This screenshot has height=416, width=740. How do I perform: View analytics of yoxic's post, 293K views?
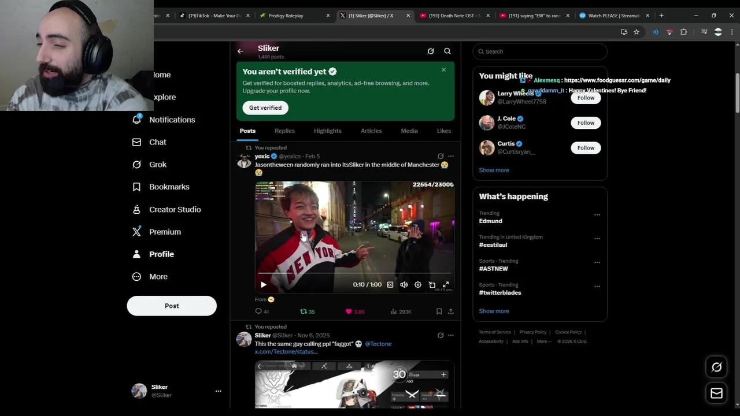[x=401, y=311]
